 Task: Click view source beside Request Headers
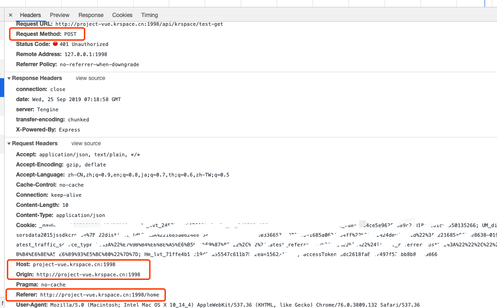pos(86,143)
